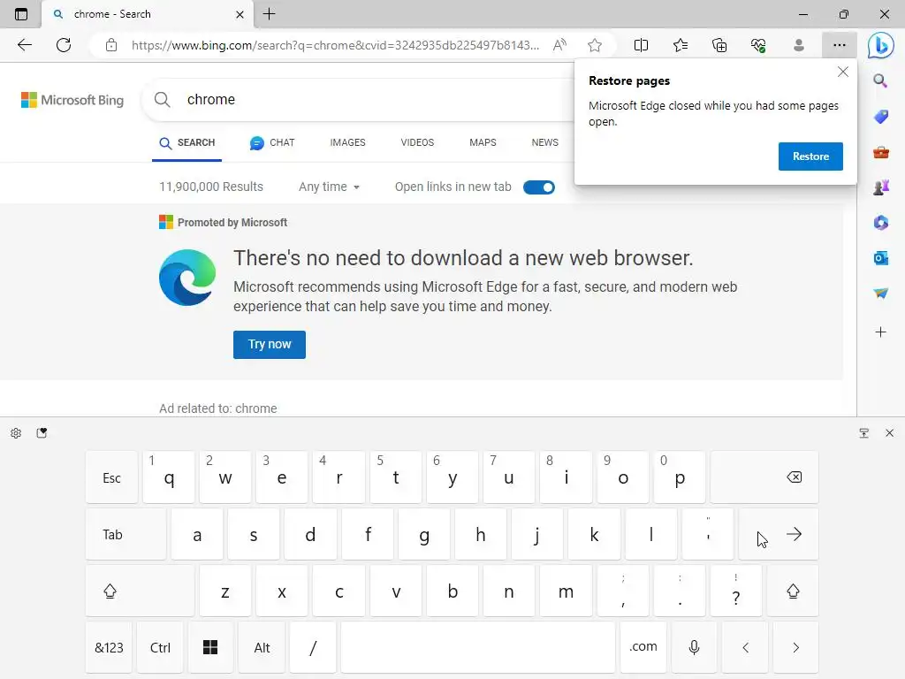Screen dimensions: 905x679
Task: Open tab actions menu icon
Action: (21, 14)
